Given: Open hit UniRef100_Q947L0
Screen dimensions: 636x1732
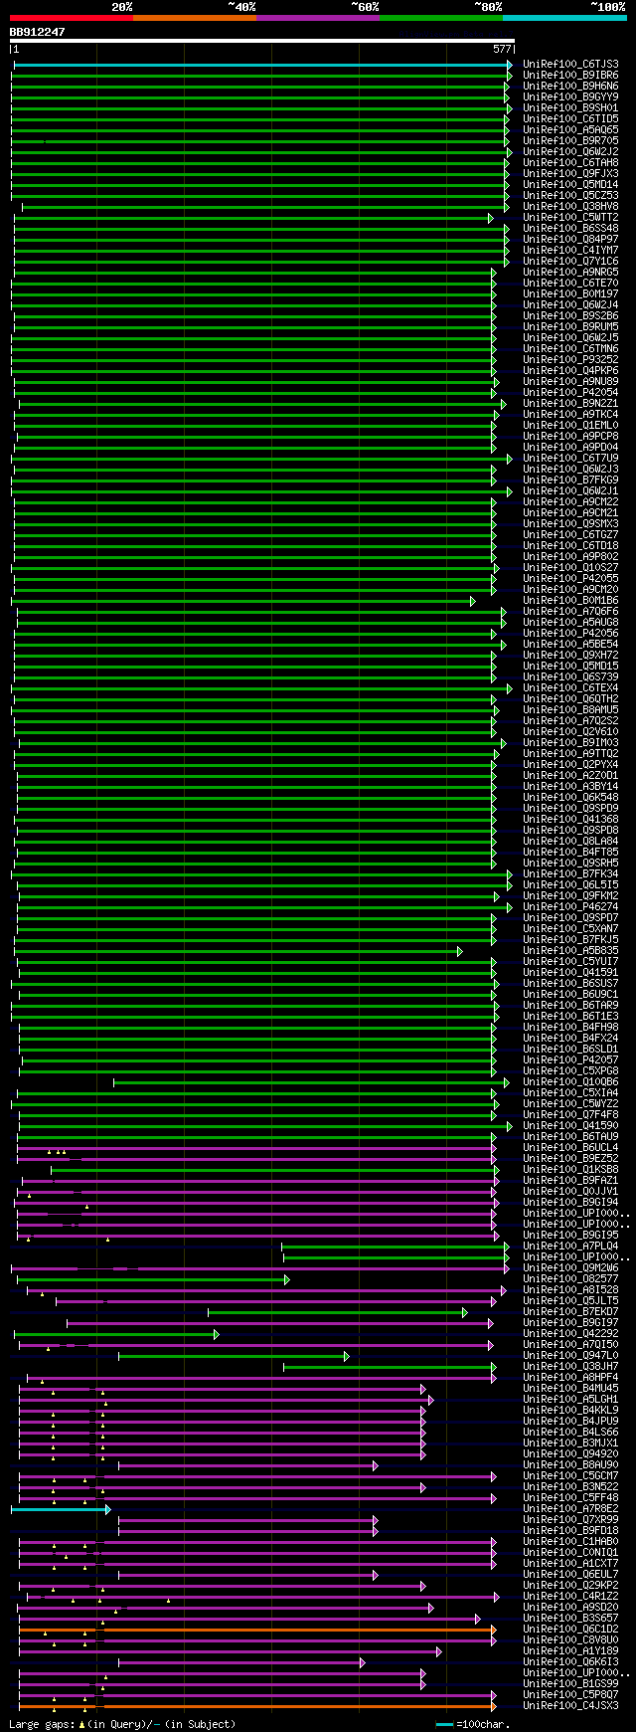Looking at the screenshot, I should [570, 1356].
